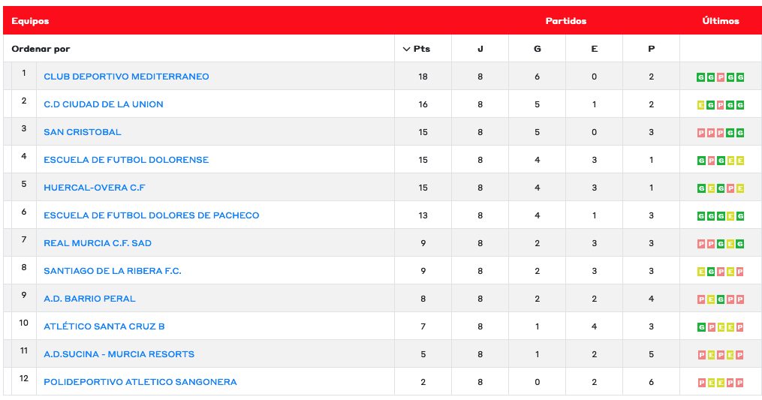The height and width of the screenshot is (400, 762).
Task: Click the red P badge in Escuela de Futbol Dolorense's row
Action: (710, 161)
